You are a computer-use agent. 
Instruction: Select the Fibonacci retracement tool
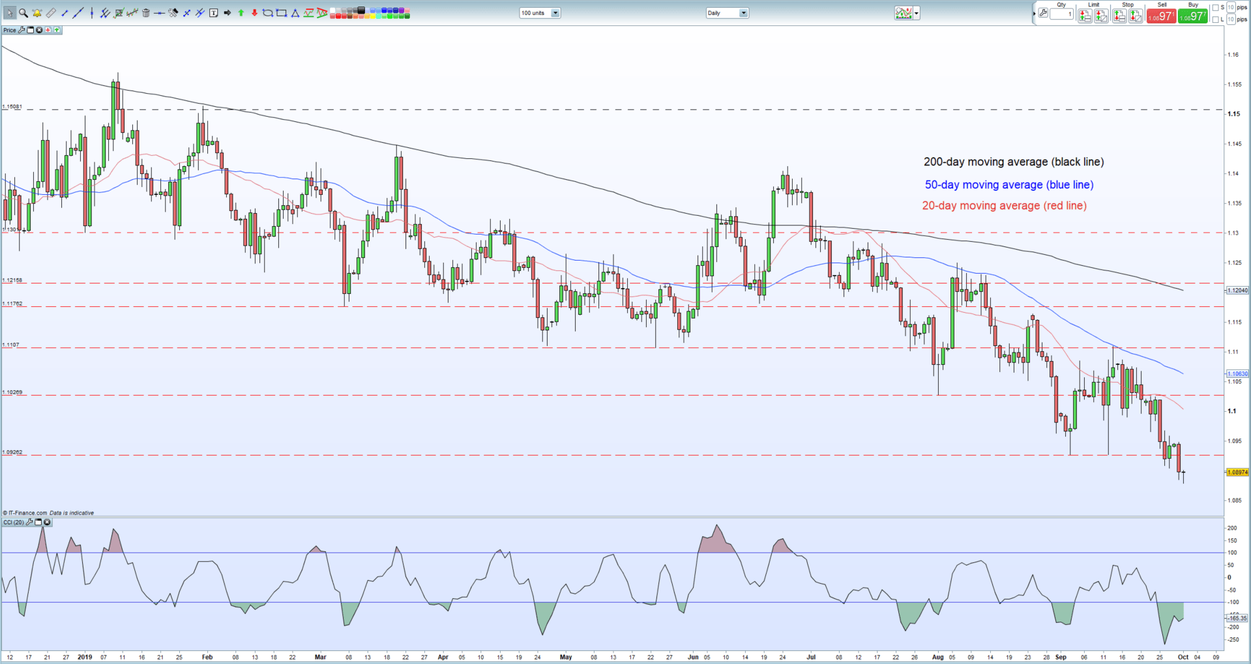click(119, 13)
